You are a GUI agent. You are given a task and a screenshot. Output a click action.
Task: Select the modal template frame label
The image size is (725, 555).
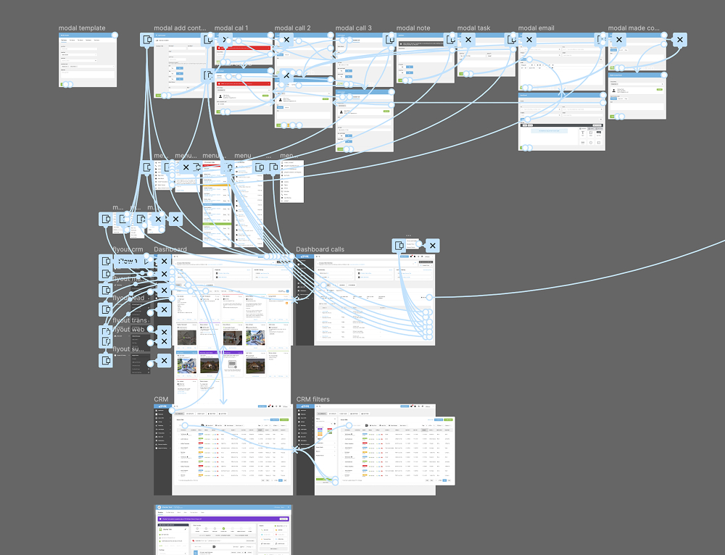point(82,28)
